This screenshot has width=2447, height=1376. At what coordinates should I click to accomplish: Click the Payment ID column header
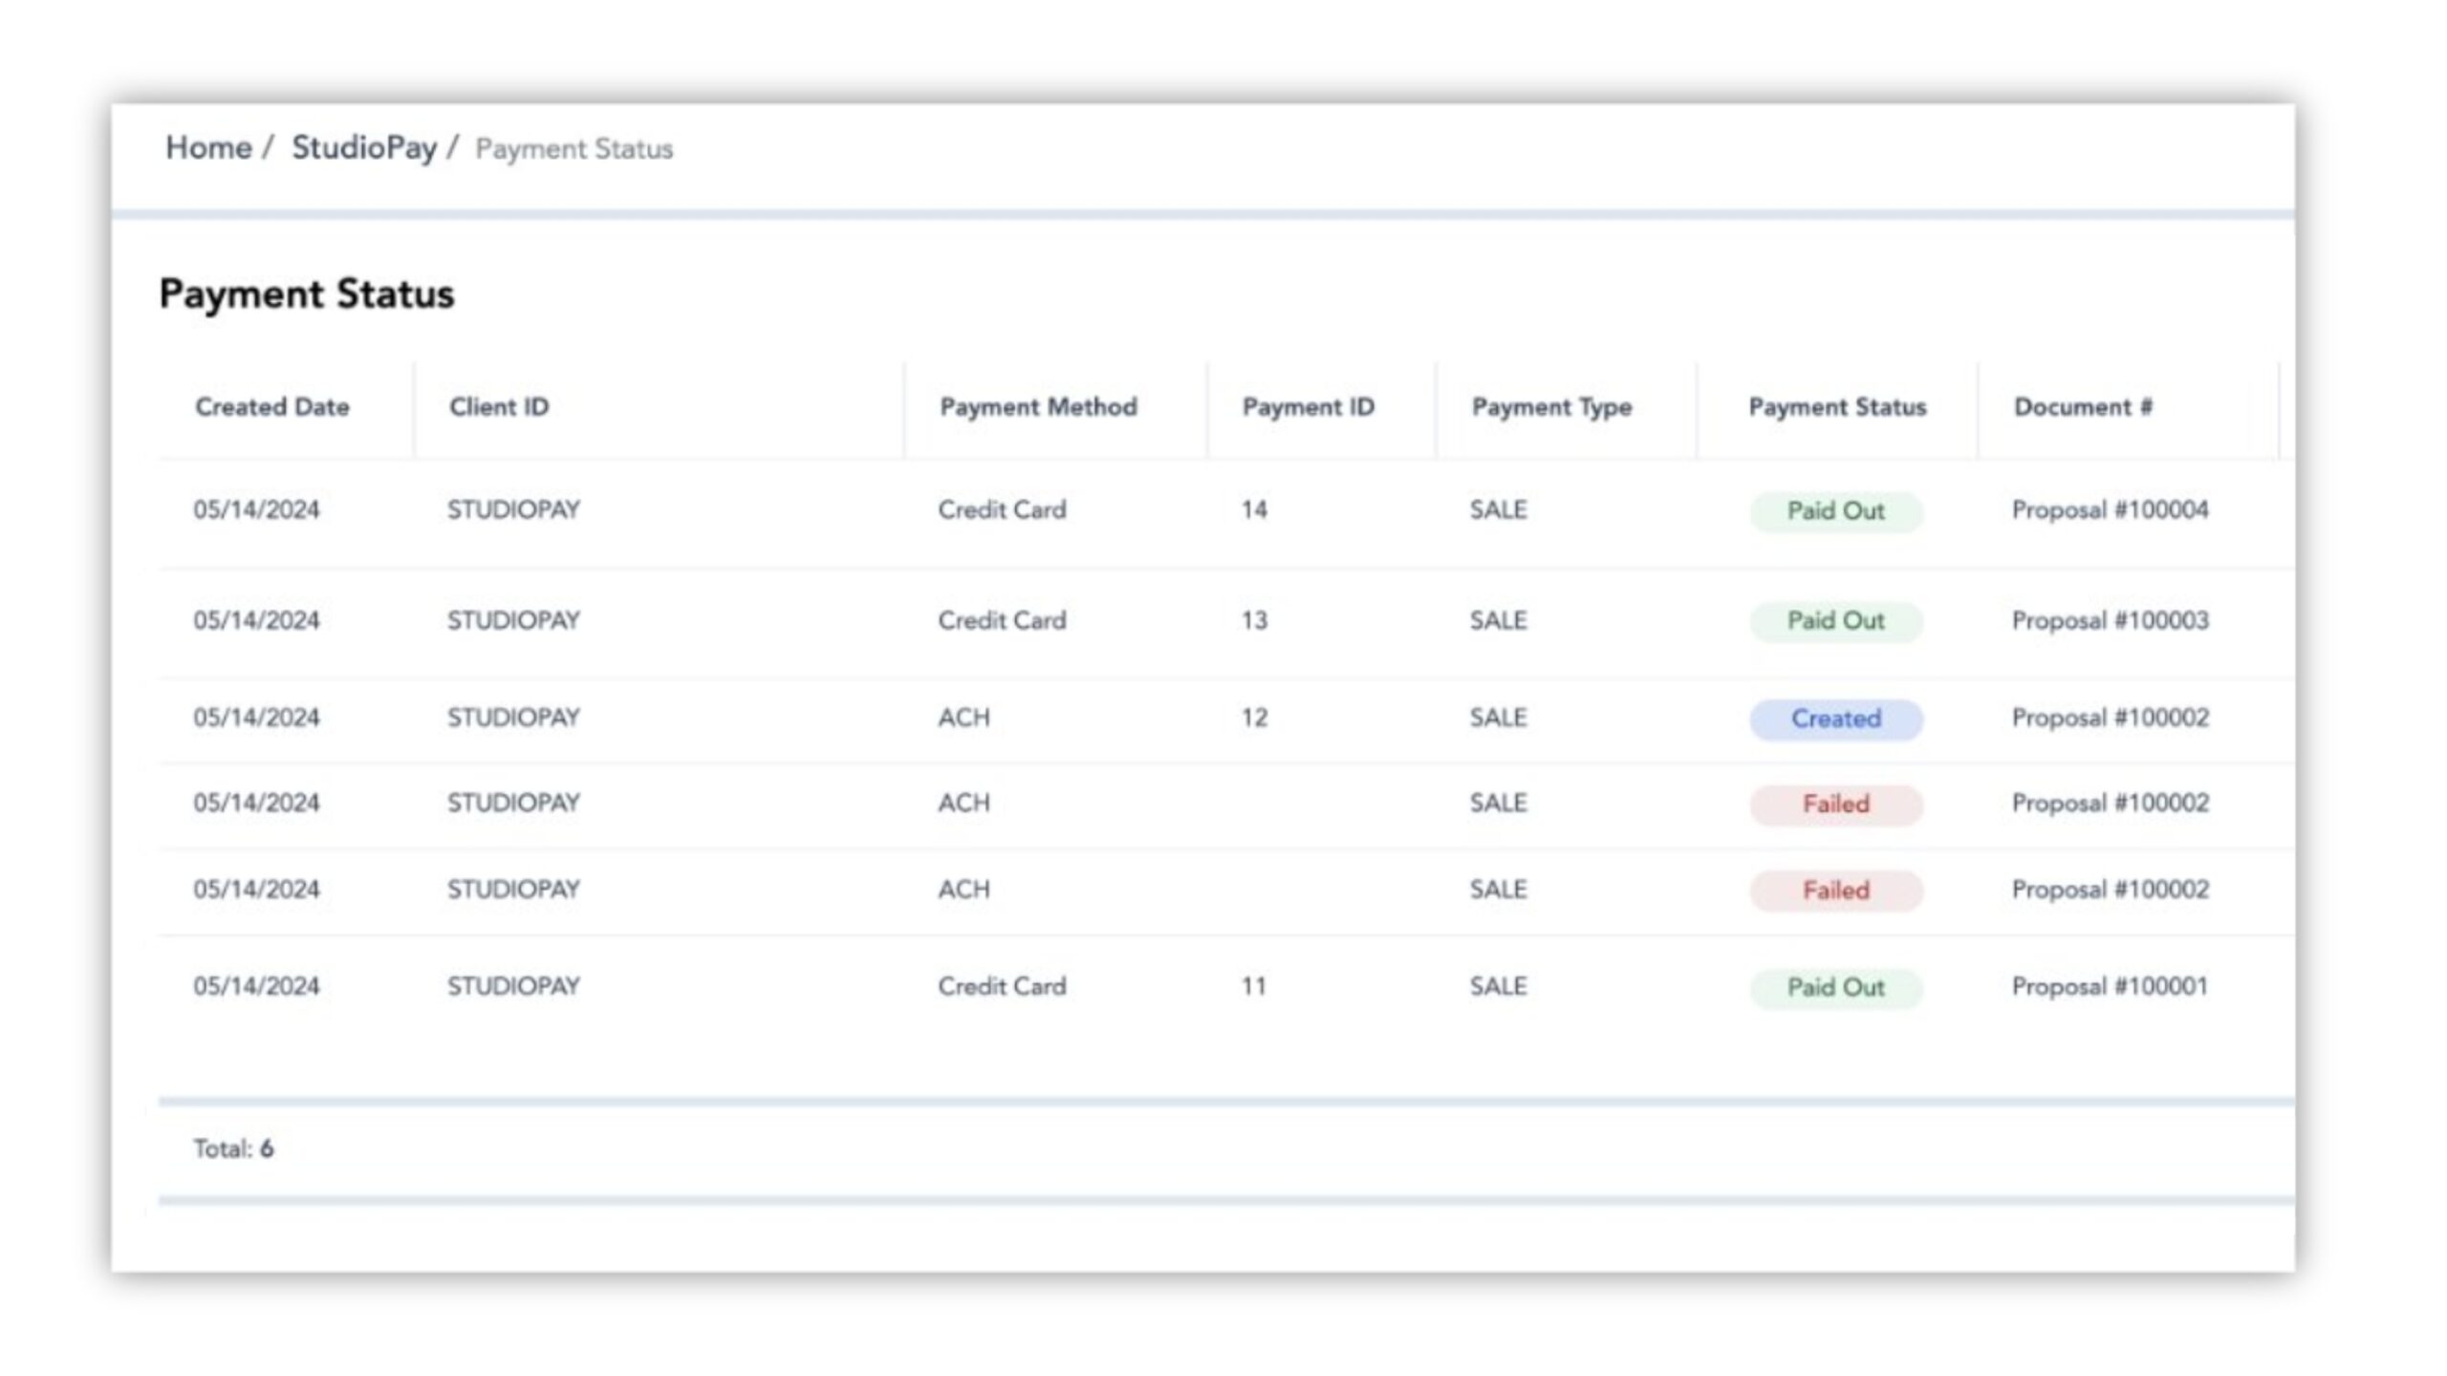pos(1308,407)
